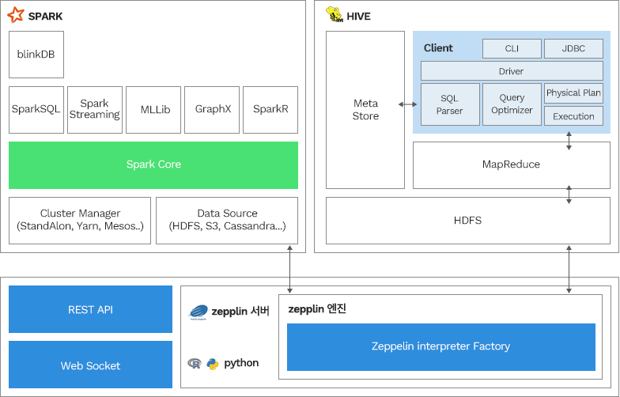Image resolution: width=620 pixels, height=397 pixels.
Task: Click the SQL Parser box
Action: [451, 104]
